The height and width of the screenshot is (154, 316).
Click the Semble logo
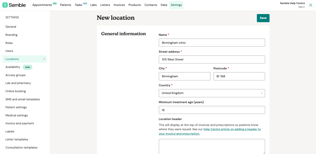14,5
